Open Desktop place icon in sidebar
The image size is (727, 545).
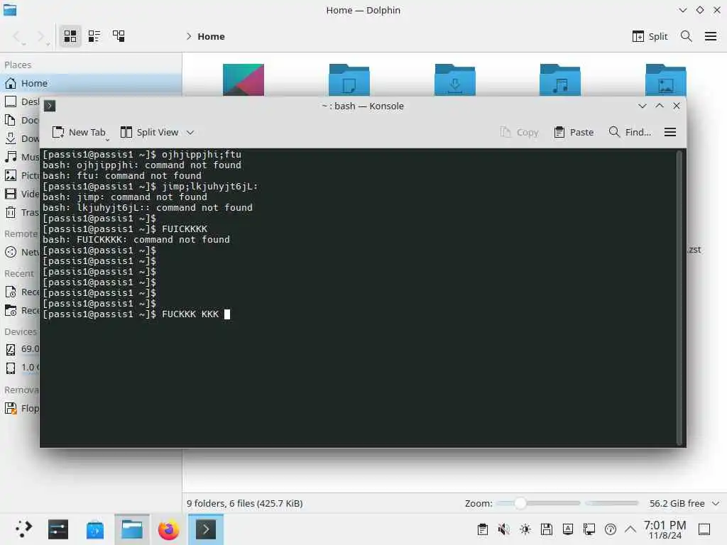tap(10, 101)
